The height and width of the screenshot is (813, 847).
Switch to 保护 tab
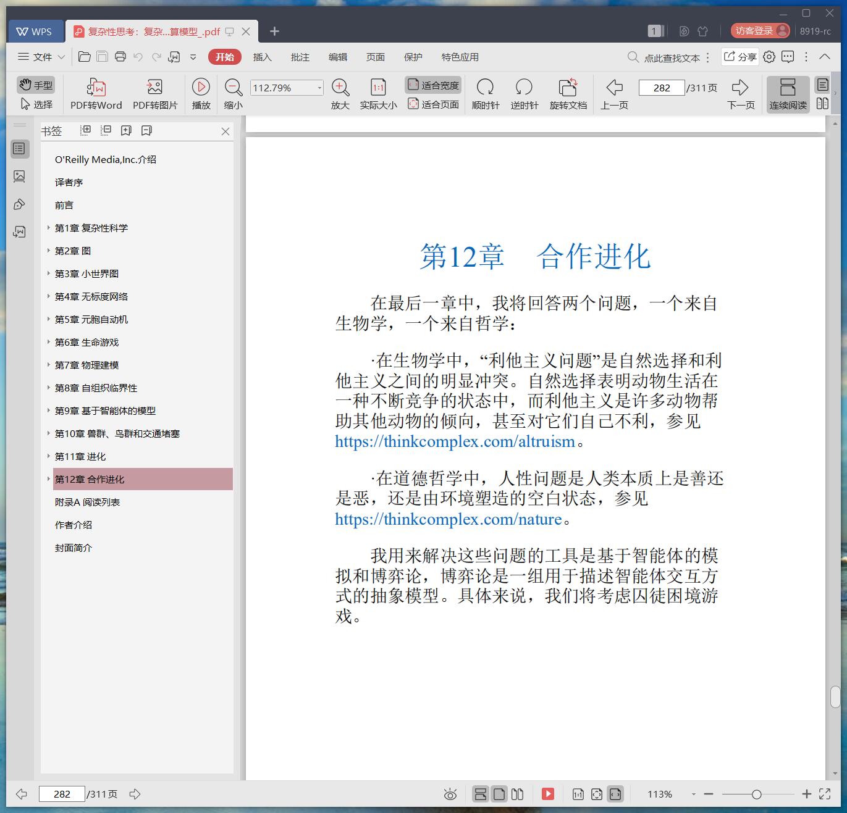click(413, 57)
